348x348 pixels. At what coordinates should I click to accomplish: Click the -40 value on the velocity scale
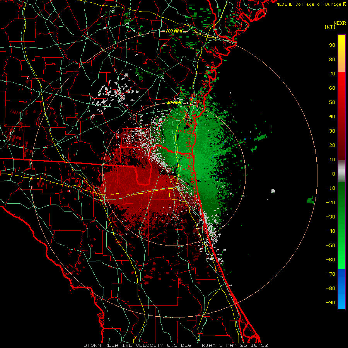click(331, 231)
